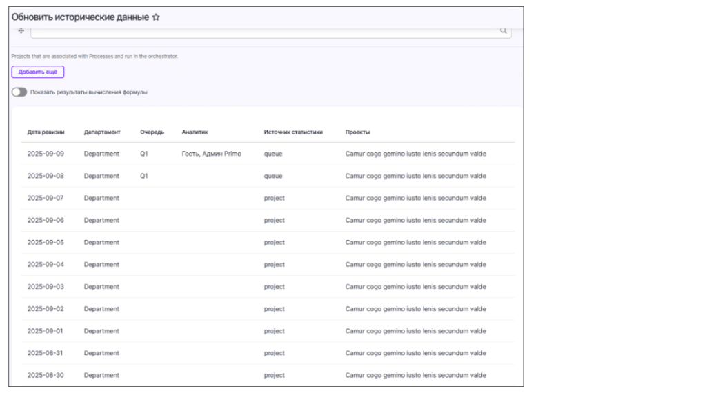
Task: Select the row dated 2025-09-09
Action: pos(46,154)
